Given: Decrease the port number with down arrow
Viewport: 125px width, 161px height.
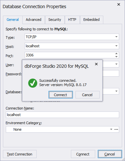Looking at the screenshot, I should point(116,57).
